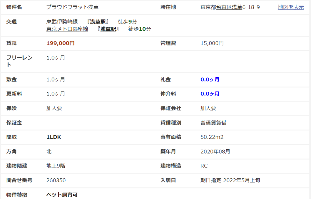Click the blue 礼金 value 0.0ヶ月
This screenshot has height=199, width=311.
coord(210,80)
